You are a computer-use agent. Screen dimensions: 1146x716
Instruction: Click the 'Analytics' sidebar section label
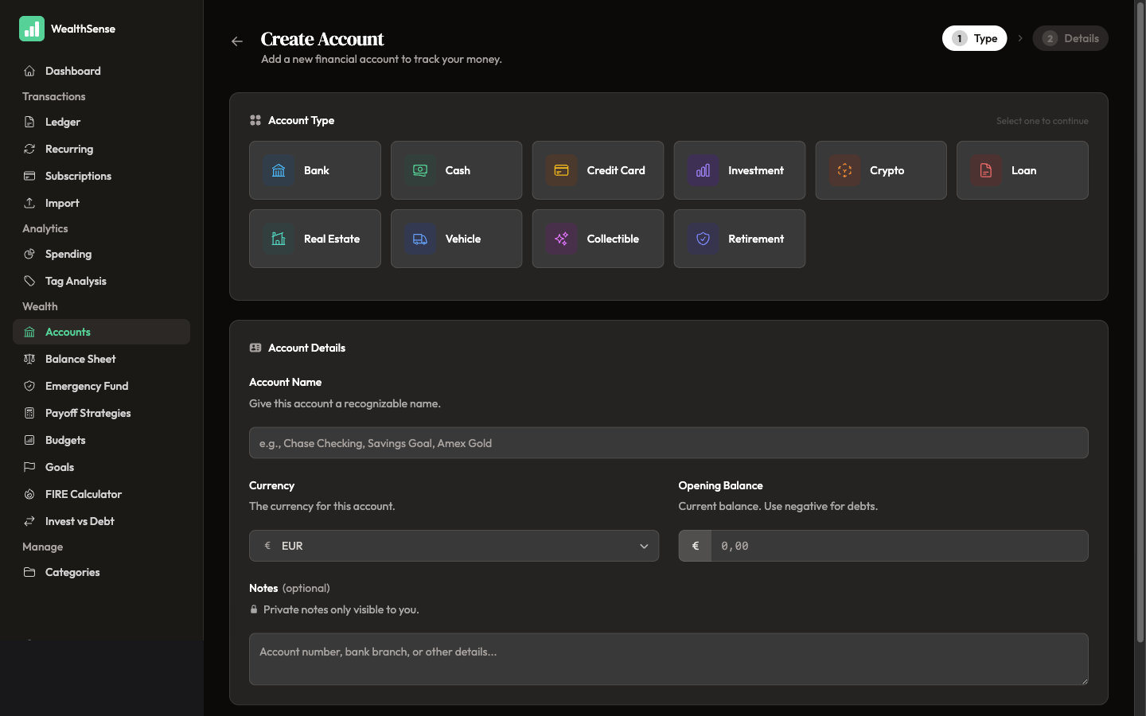coord(45,228)
